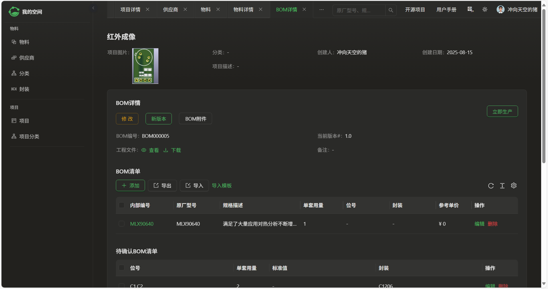The height and width of the screenshot is (289, 548).
Task: Open table column settings gear icon
Action: (513, 186)
